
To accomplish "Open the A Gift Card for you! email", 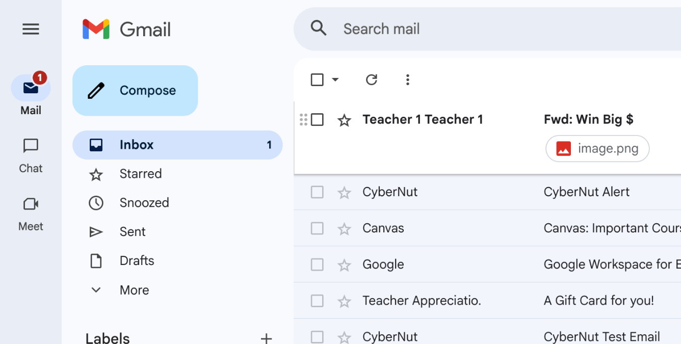I will [598, 301].
